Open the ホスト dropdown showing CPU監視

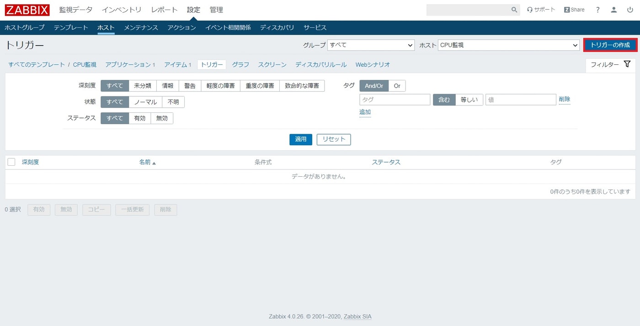509,45
